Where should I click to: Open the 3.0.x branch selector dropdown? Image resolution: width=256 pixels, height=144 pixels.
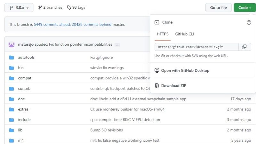[x=19, y=8]
